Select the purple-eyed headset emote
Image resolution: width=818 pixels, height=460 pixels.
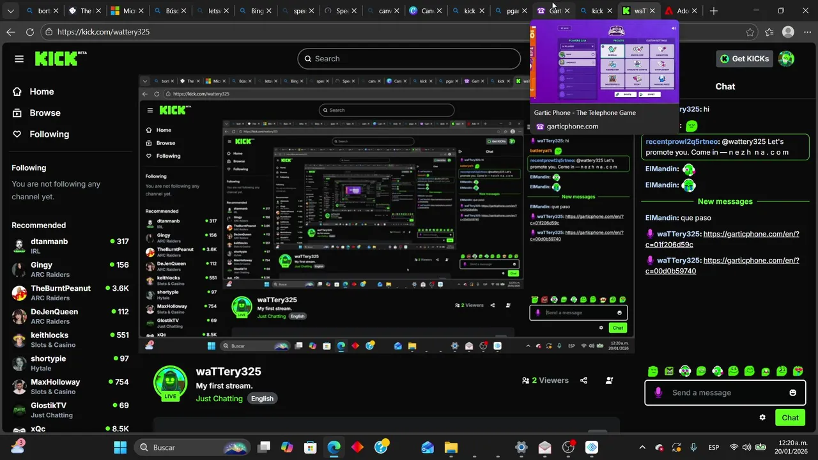click(x=685, y=371)
